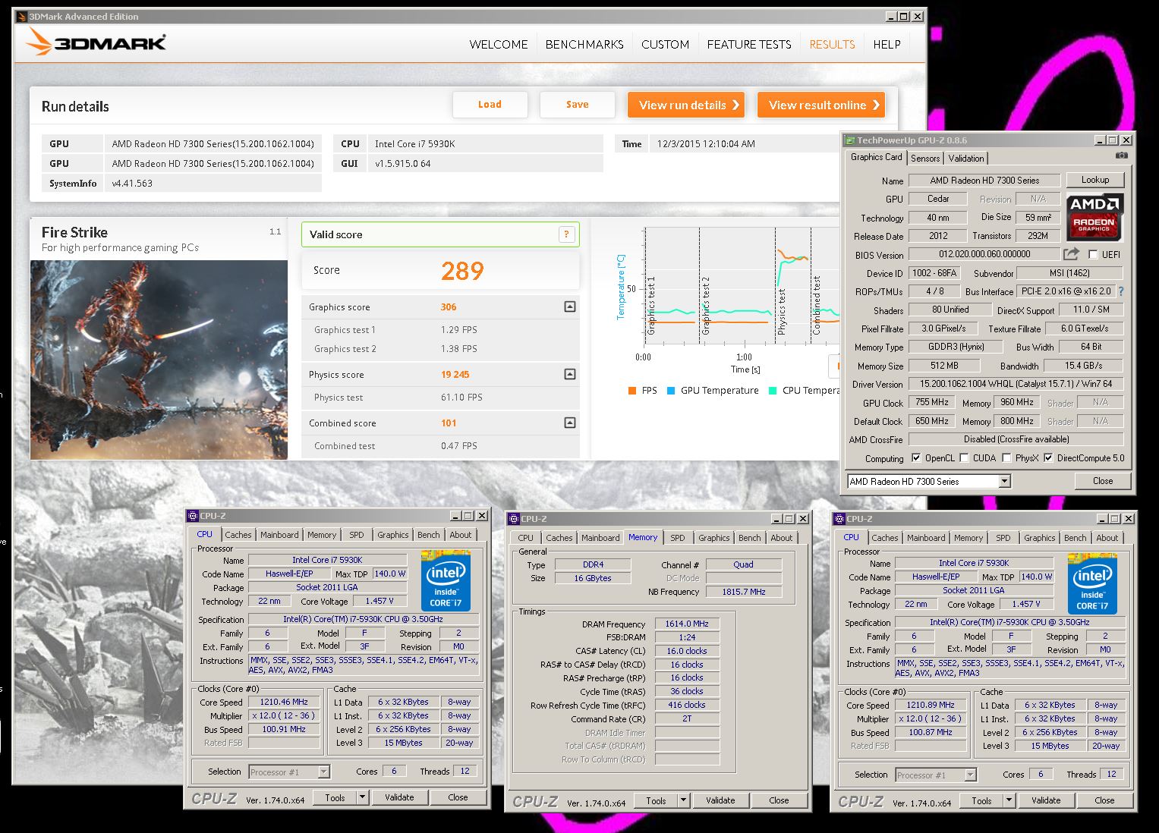Open Tools dropdown arrow in left CPU-Z
This screenshot has height=833, width=1159.
point(363,797)
